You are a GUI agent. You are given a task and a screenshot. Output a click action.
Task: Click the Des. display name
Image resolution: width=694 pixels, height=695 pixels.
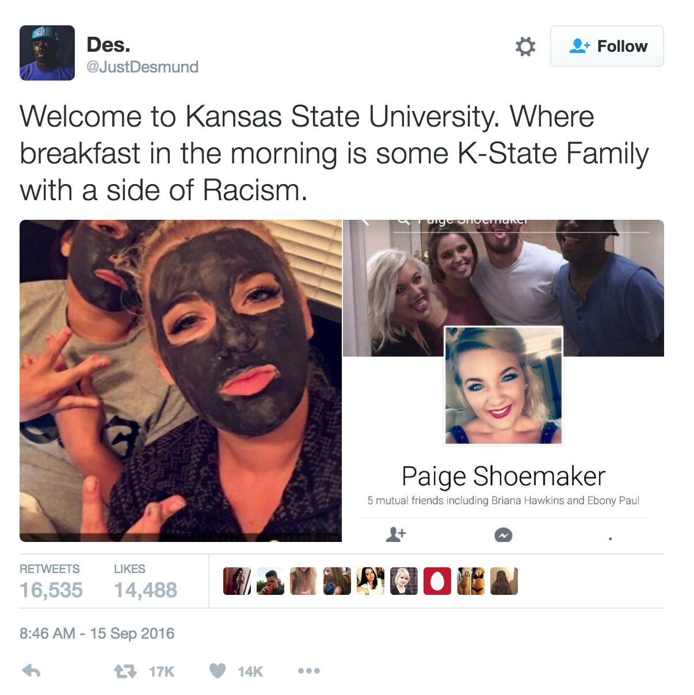pos(108,44)
